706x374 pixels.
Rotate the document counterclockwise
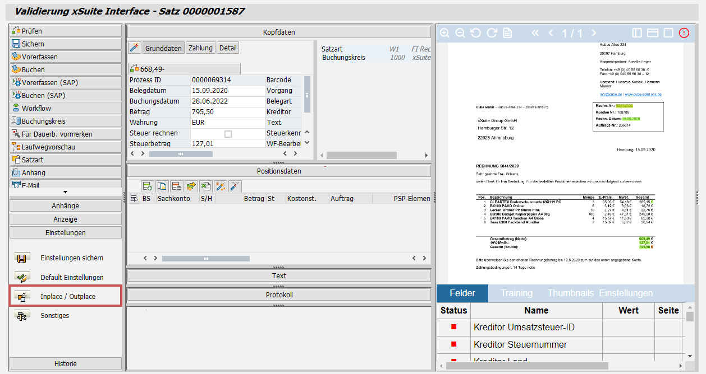[x=475, y=32]
